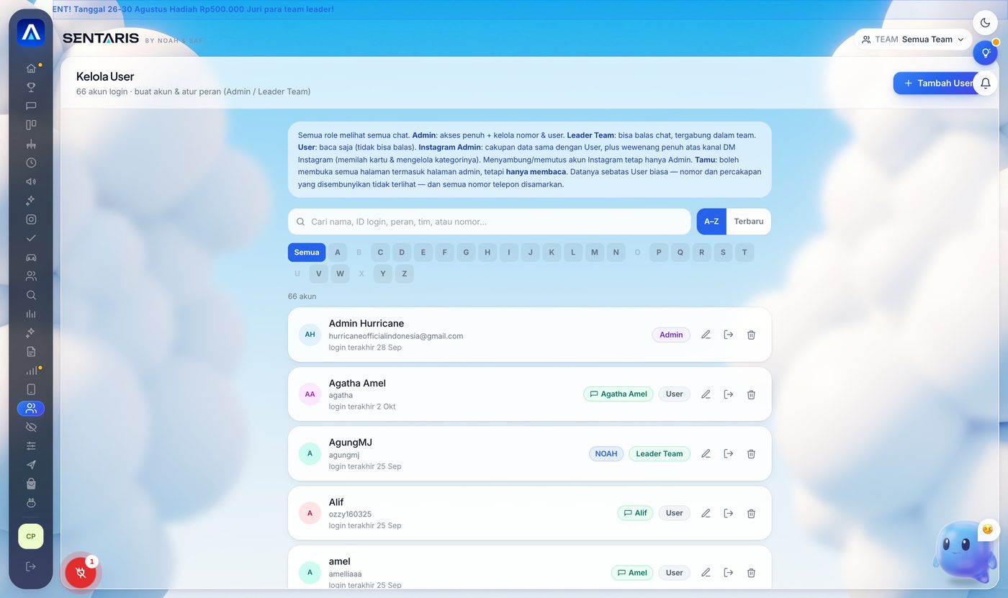Open the clock icon in the sidebar

point(31,163)
